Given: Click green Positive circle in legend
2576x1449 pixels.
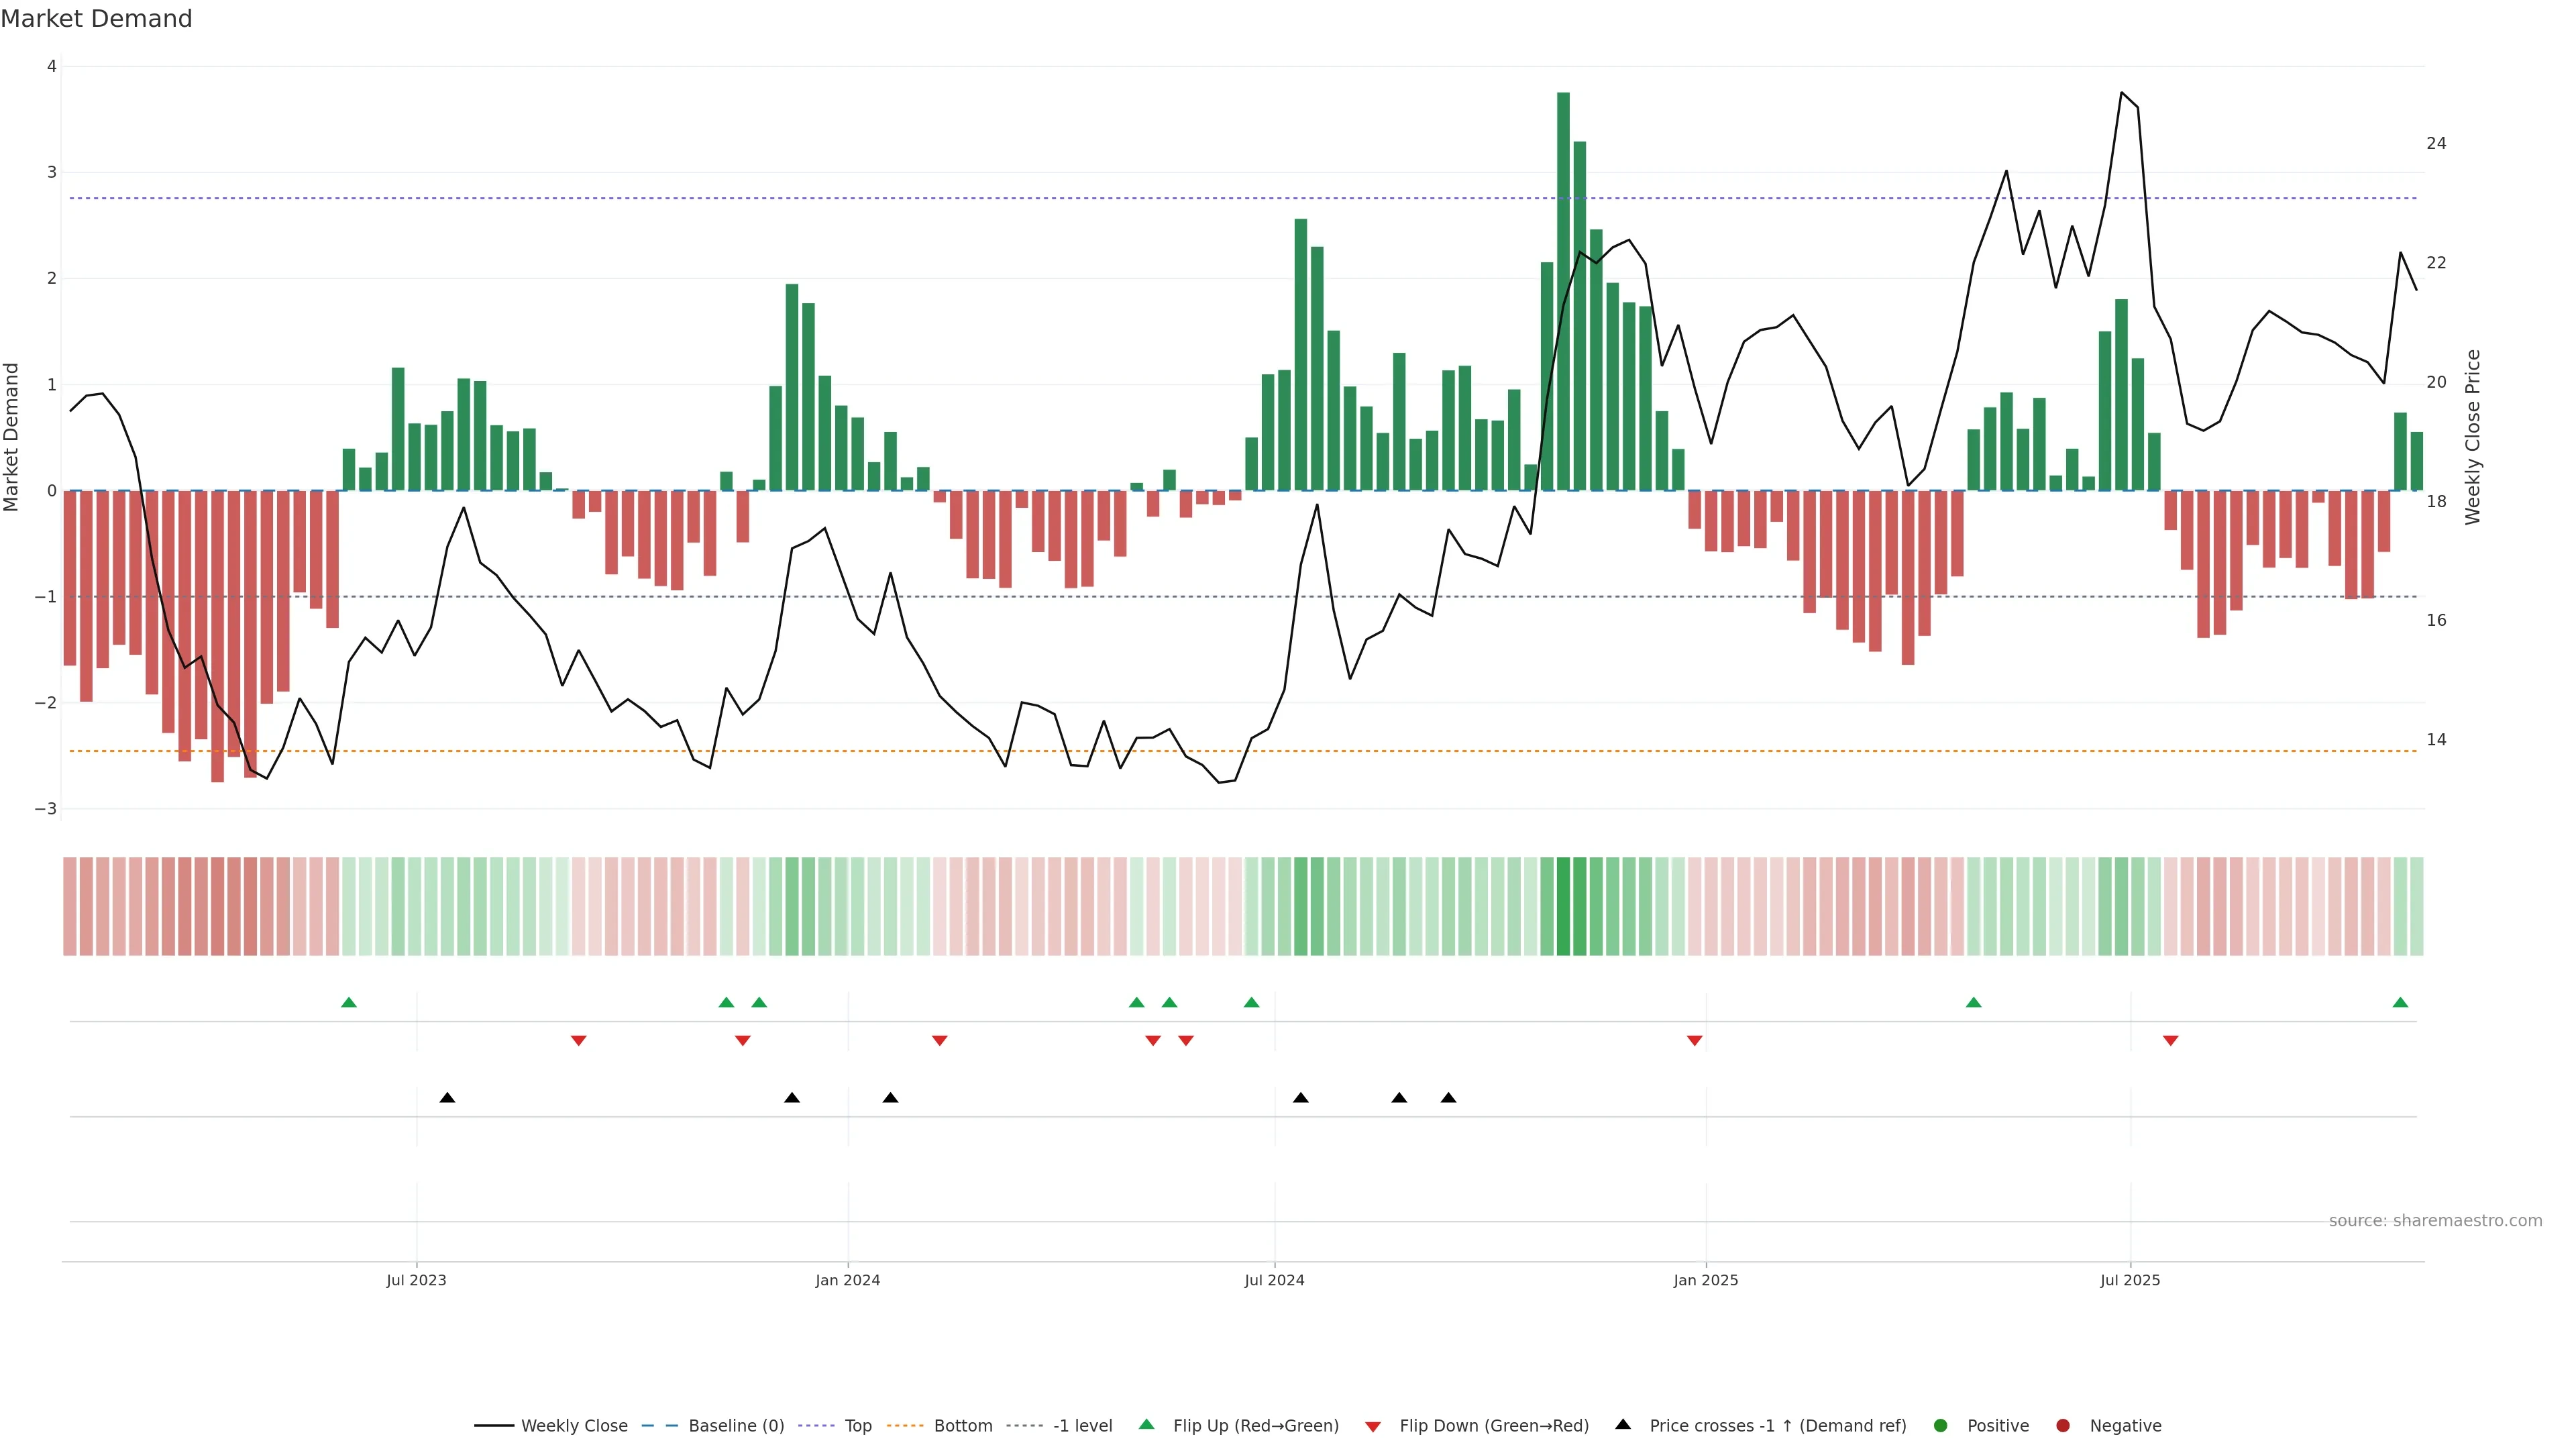Looking at the screenshot, I should [1941, 1426].
